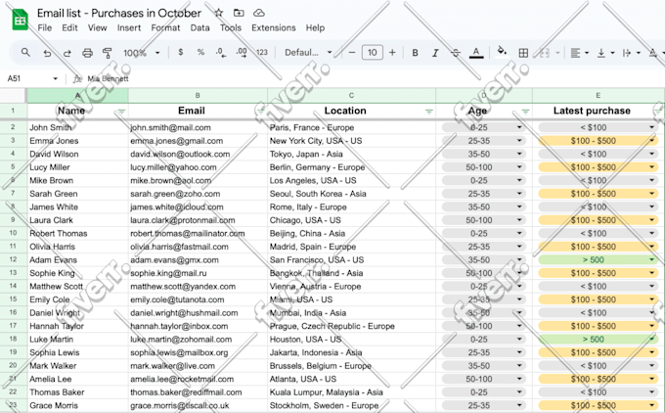
Task: Open horizontal align options
Action: pos(579,53)
